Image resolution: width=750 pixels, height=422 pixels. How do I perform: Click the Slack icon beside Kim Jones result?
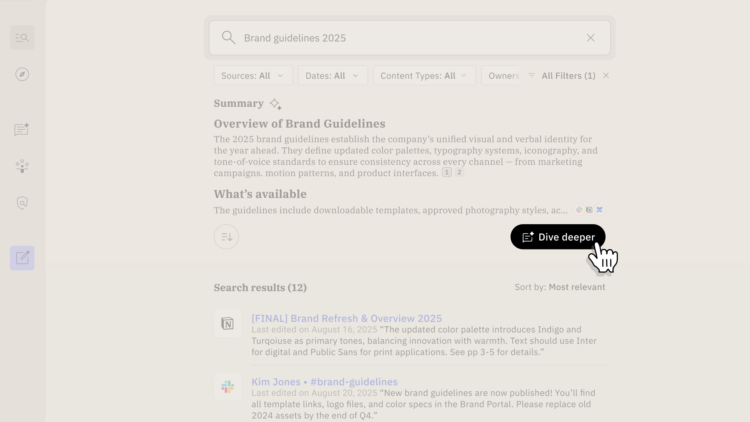227,387
